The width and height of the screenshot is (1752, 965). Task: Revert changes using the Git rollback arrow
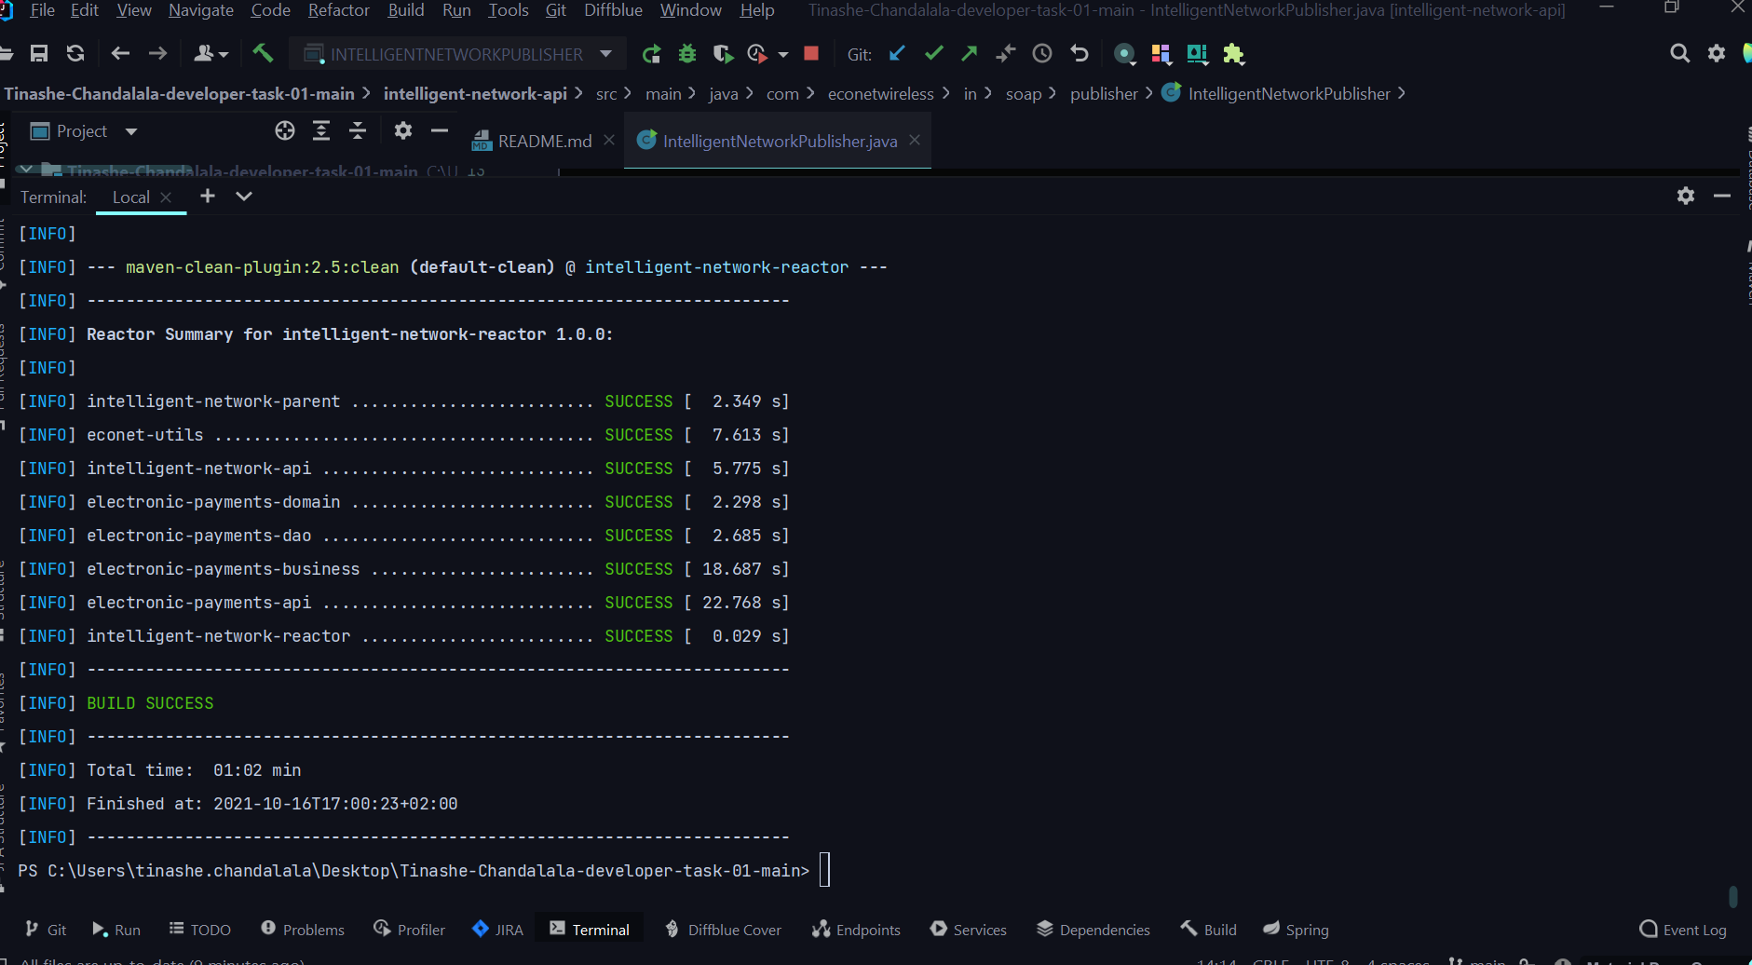click(x=1079, y=53)
